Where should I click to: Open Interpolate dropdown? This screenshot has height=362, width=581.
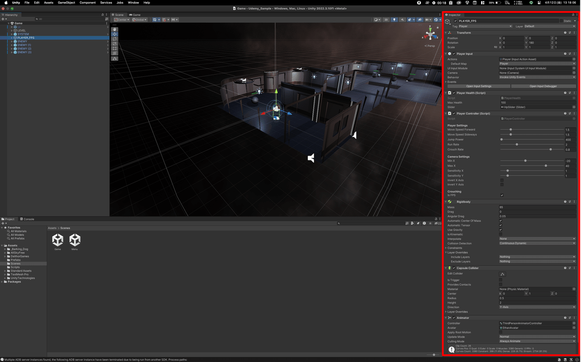pos(537,239)
